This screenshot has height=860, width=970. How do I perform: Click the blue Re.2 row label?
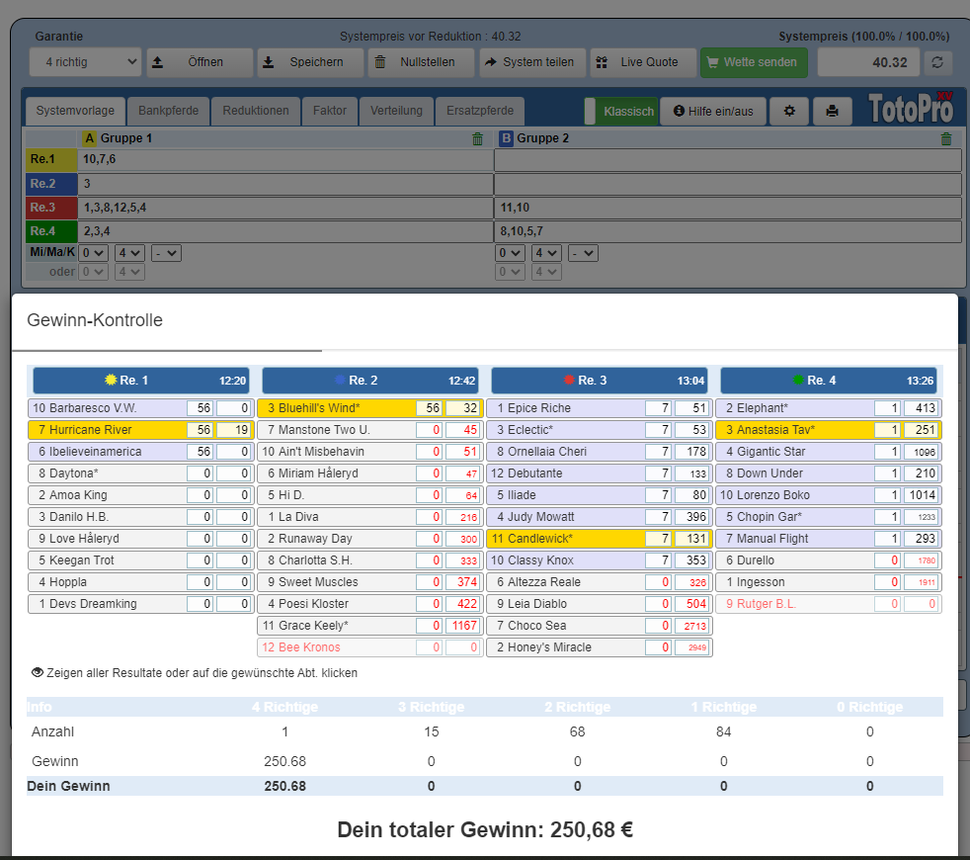[x=51, y=183]
